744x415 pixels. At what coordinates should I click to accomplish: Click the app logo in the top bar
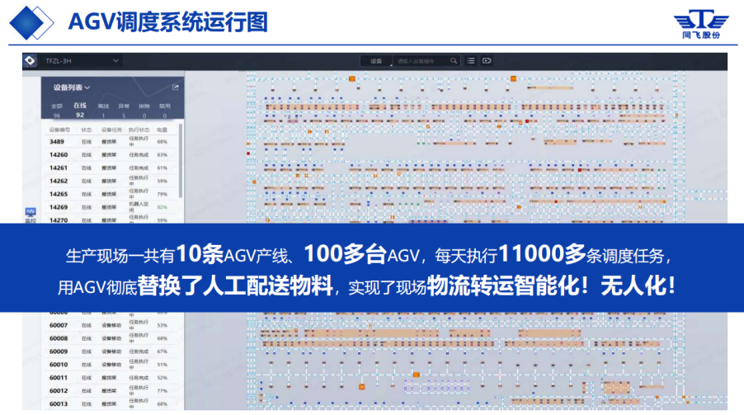click(30, 61)
